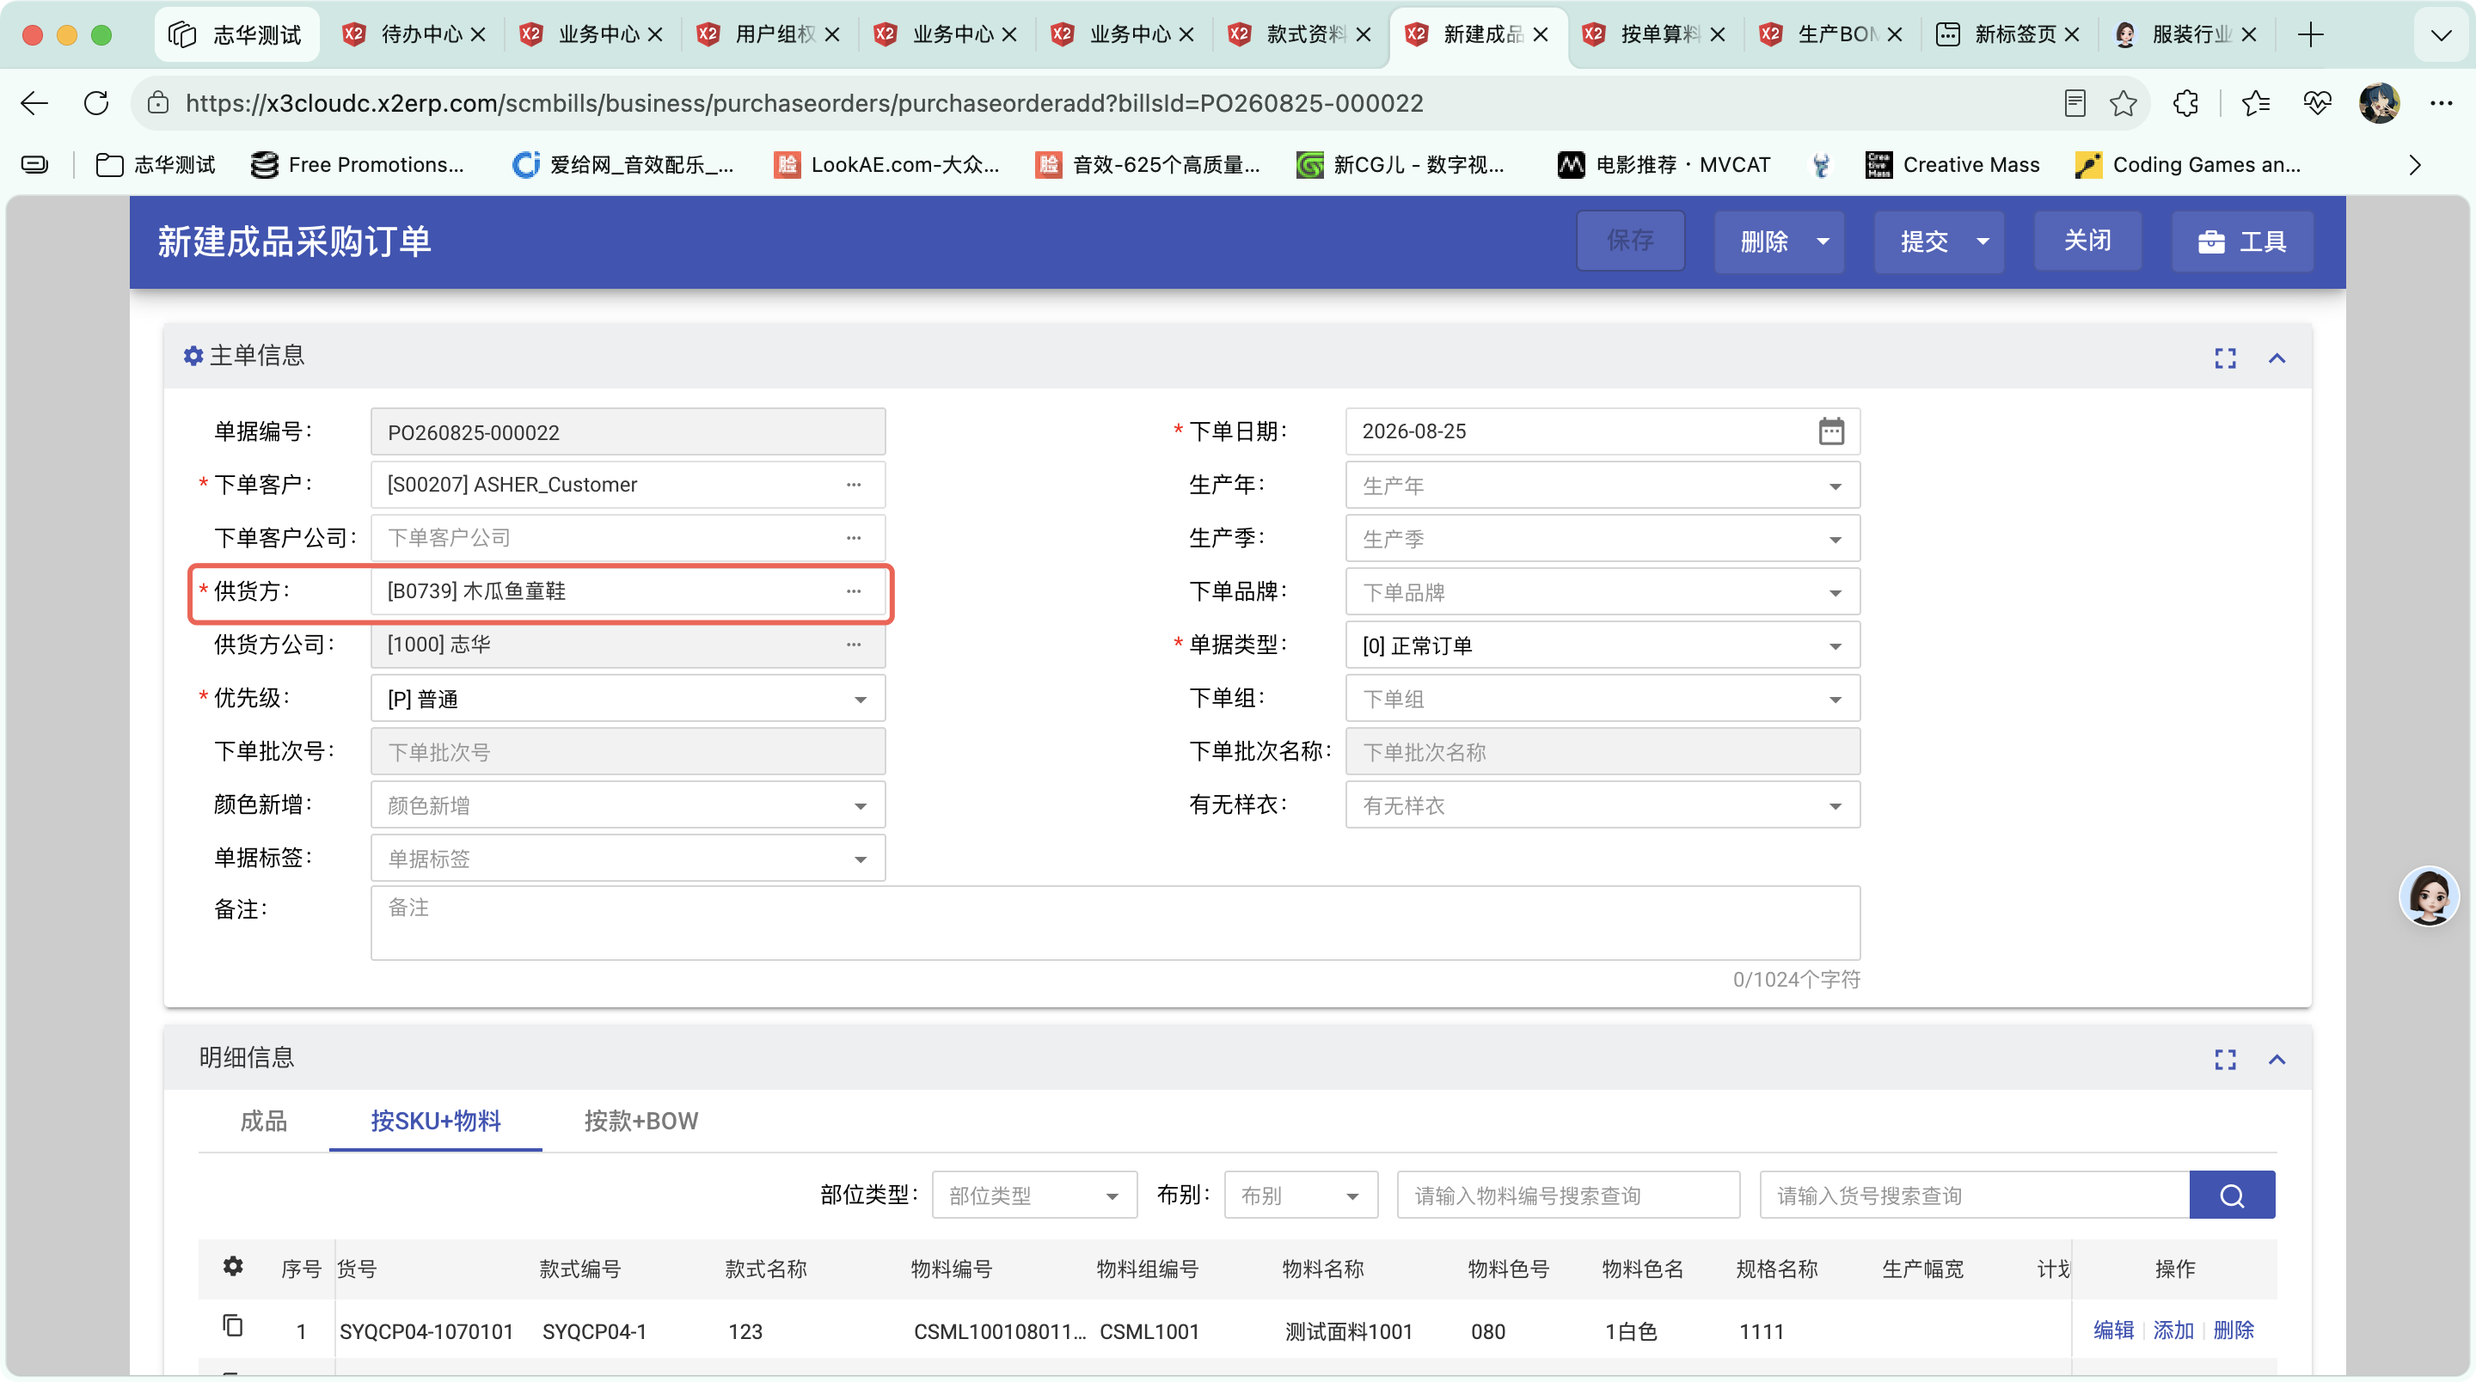
Task: Click the blue search magnifier button
Action: click(2232, 1195)
